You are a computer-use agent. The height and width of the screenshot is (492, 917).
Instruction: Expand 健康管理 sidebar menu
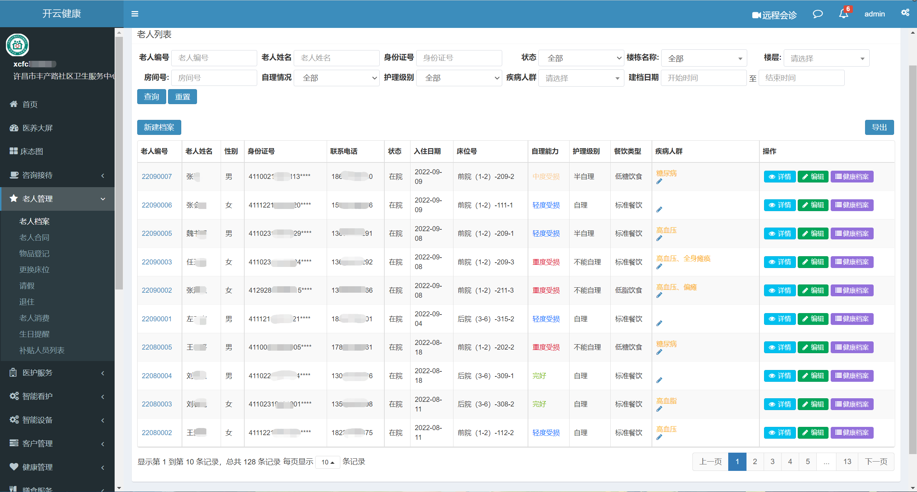[x=57, y=467]
